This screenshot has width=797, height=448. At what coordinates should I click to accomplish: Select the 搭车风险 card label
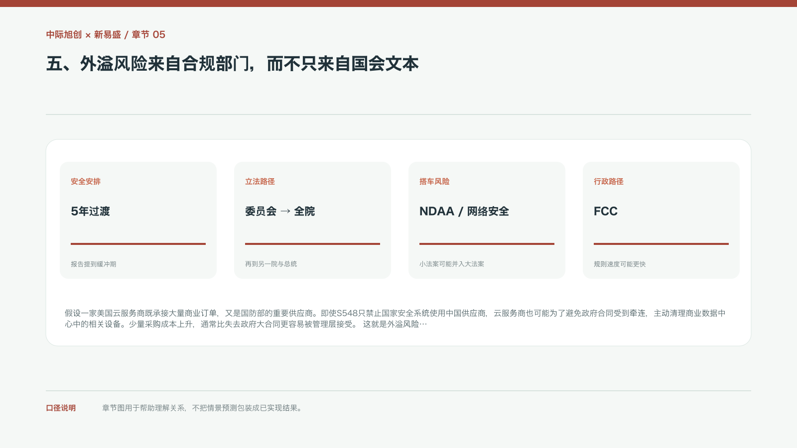coord(434,181)
